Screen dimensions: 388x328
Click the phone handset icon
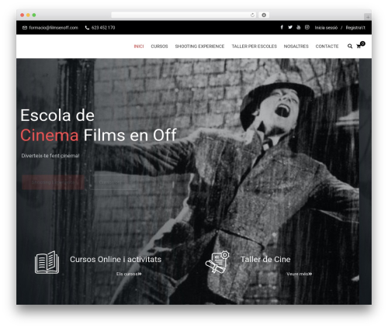[x=87, y=28]
